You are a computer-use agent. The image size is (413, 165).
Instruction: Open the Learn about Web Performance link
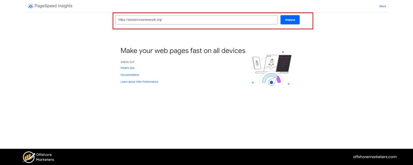point(139,81)
